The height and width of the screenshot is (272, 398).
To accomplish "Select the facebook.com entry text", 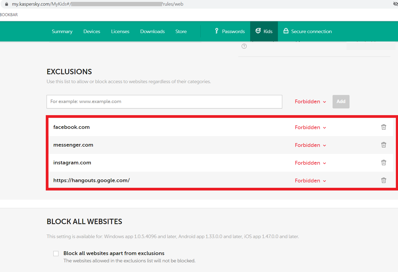I will tap(71, 127).
